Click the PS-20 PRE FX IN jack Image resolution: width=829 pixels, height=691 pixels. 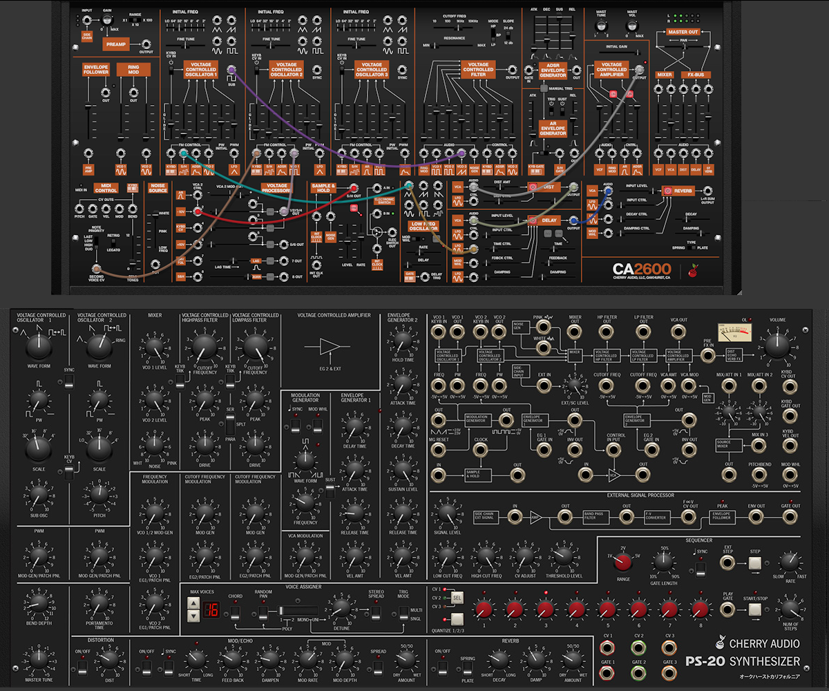[x=709, y=355]
